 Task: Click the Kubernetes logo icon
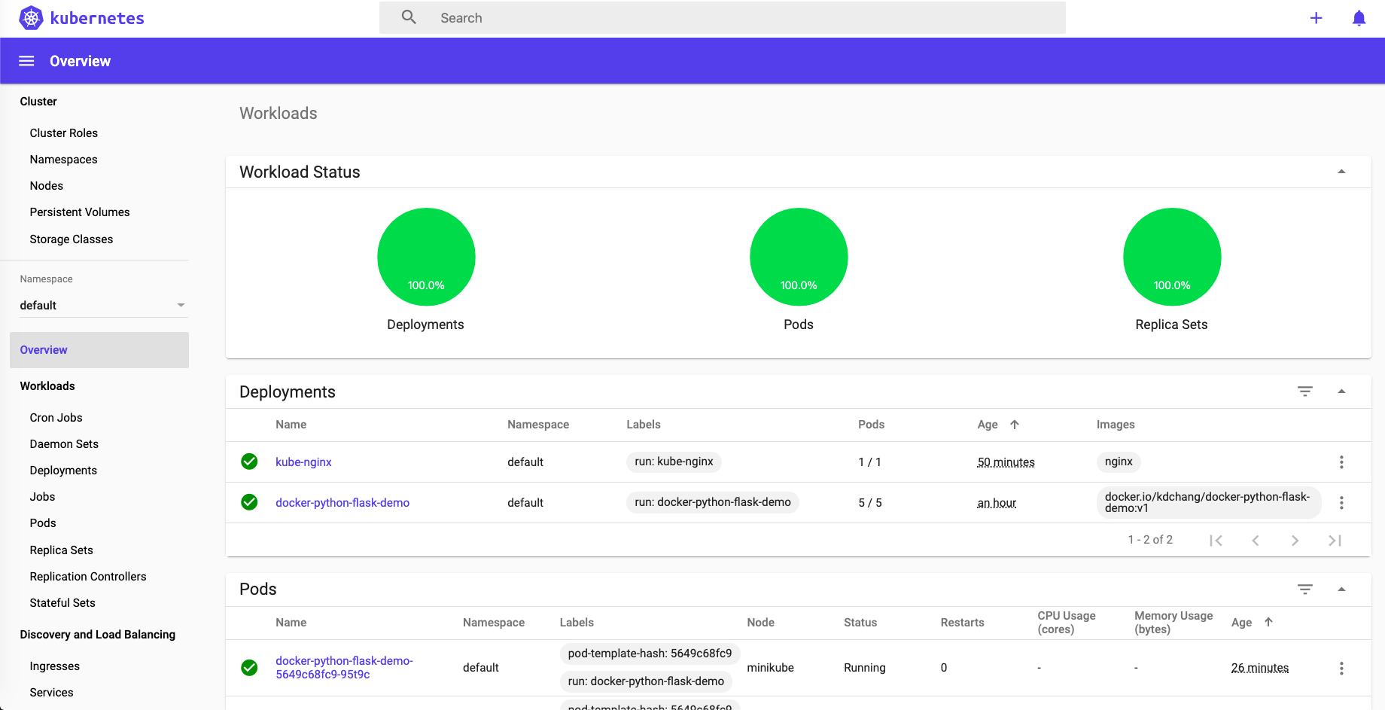[x=31, y=18]
